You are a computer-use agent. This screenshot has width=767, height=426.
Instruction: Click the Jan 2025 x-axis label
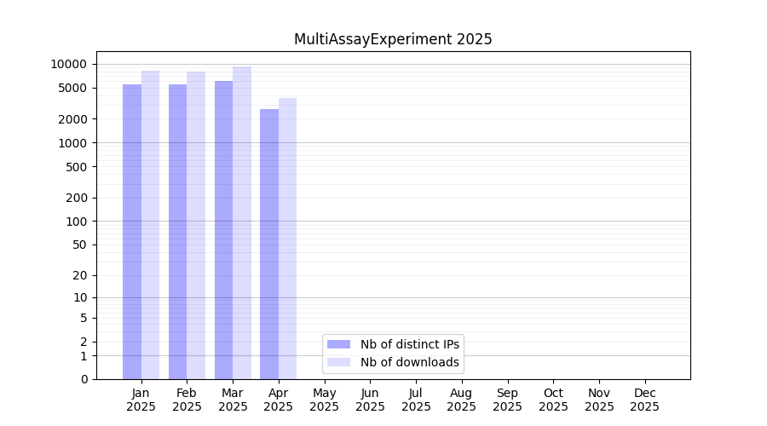coord(141,400)
